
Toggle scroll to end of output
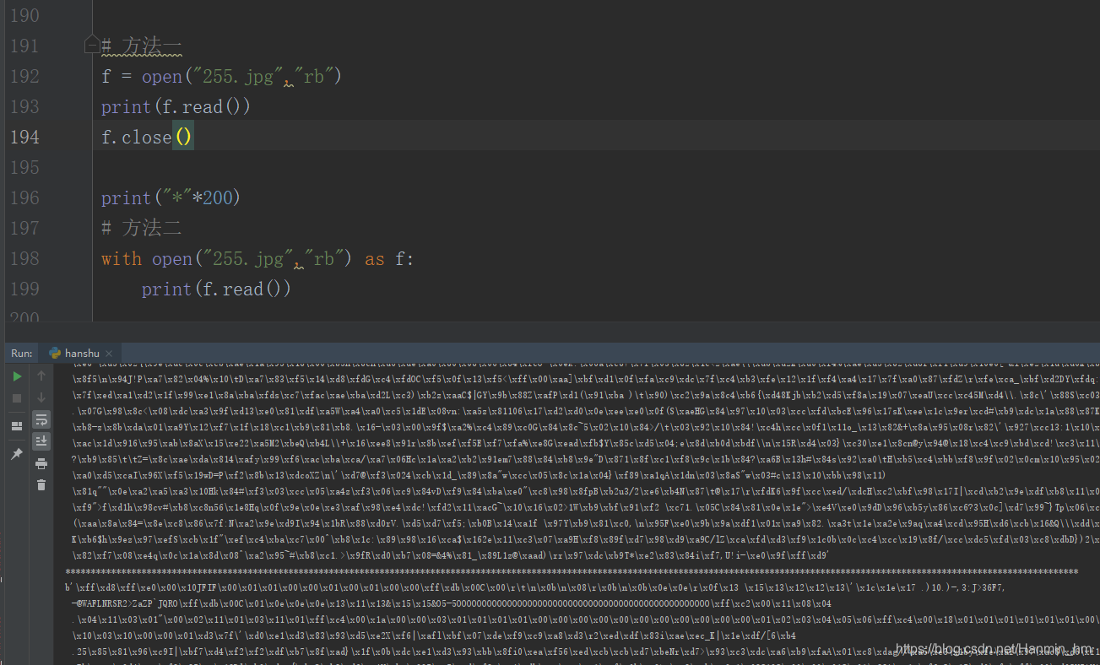point(41,441)
